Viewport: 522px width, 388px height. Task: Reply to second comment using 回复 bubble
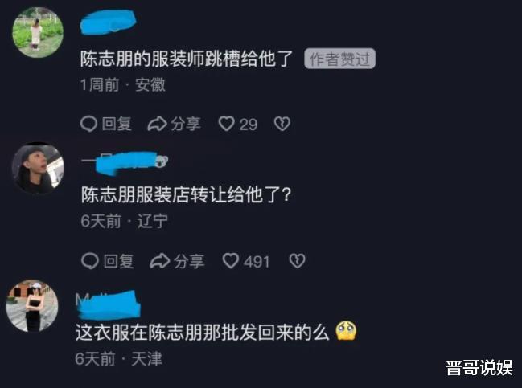point(108,261)
